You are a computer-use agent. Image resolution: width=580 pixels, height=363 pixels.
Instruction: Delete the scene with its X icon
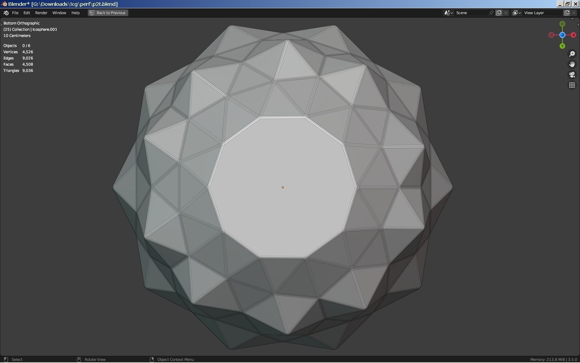[x=506, y=13]
